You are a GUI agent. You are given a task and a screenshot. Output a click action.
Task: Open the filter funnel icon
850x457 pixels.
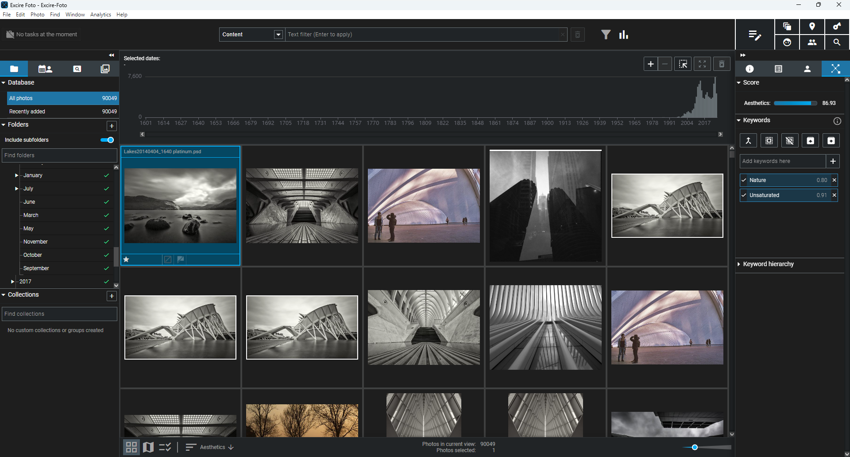tap(606, 35)
